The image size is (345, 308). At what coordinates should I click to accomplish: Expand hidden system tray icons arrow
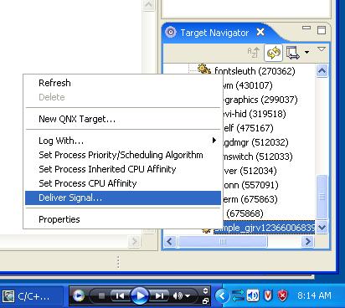(222, 295)
